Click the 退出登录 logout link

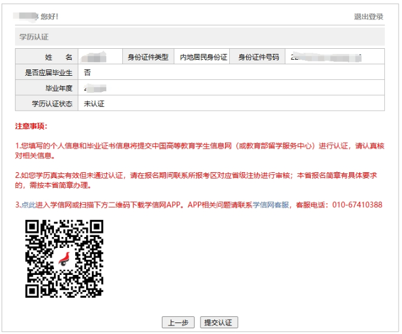pos(368,17)
